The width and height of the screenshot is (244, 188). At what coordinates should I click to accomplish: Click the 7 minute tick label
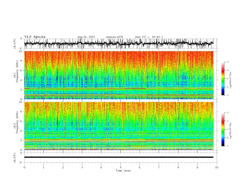159,167
